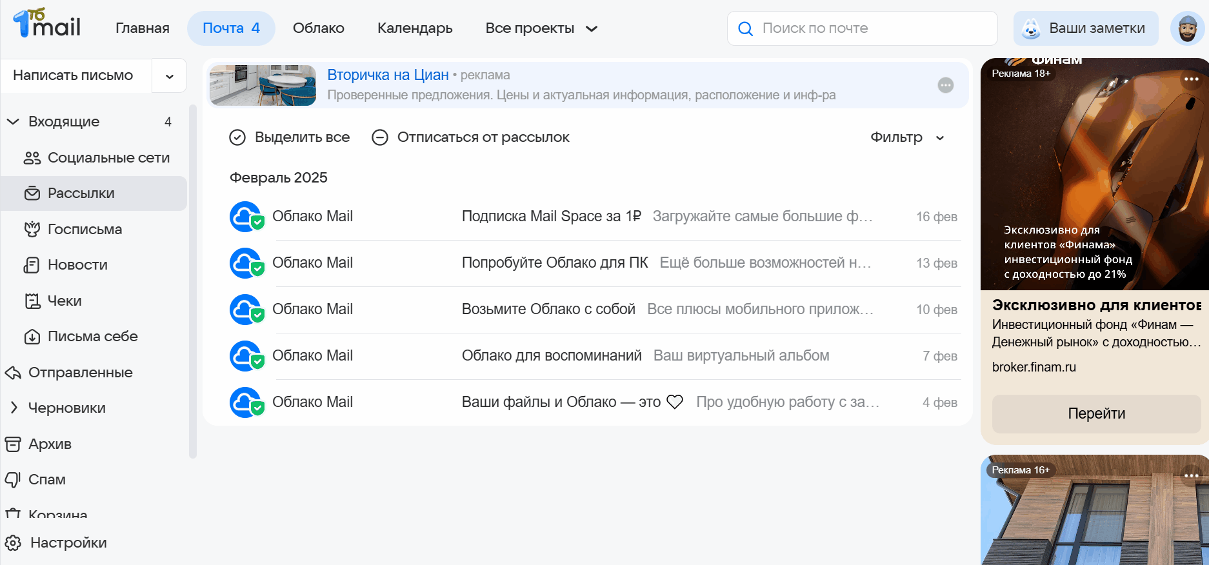Select the Возьмите Облако с собой avatar
The width and height of the screenshot is (1209, 565).
coord(246,310)
